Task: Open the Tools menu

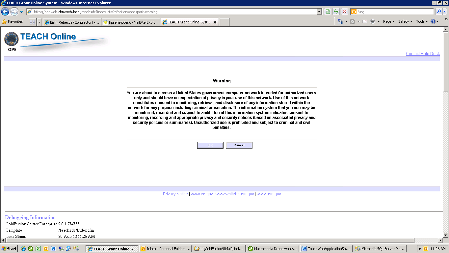Action: (422, 22)
